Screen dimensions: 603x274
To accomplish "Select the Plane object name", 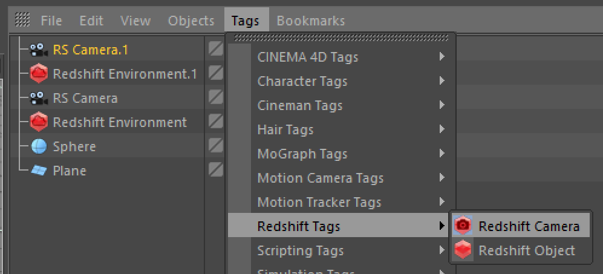I will pos(69,171).
